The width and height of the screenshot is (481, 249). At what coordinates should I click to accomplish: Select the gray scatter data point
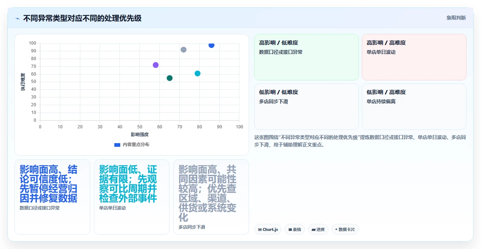pos(184,49)
